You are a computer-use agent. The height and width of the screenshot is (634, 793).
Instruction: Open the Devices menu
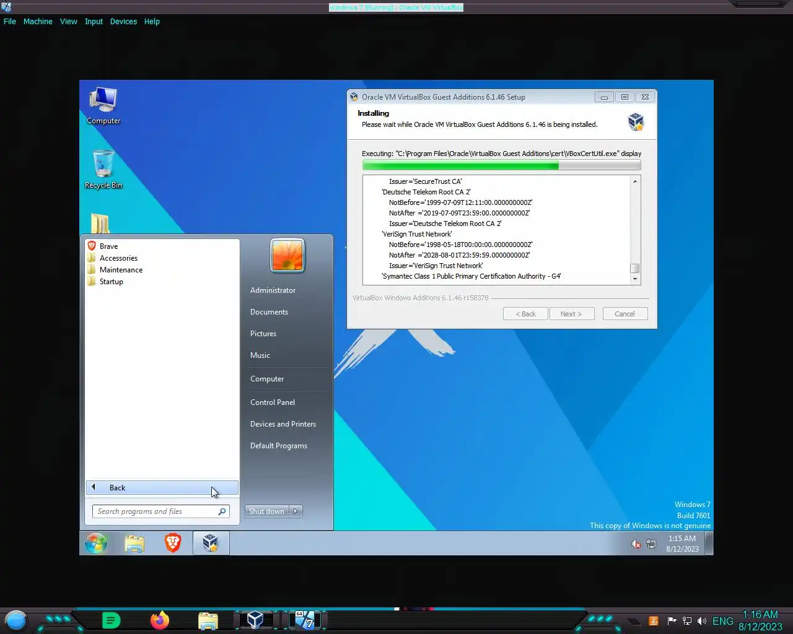[123, 21]
